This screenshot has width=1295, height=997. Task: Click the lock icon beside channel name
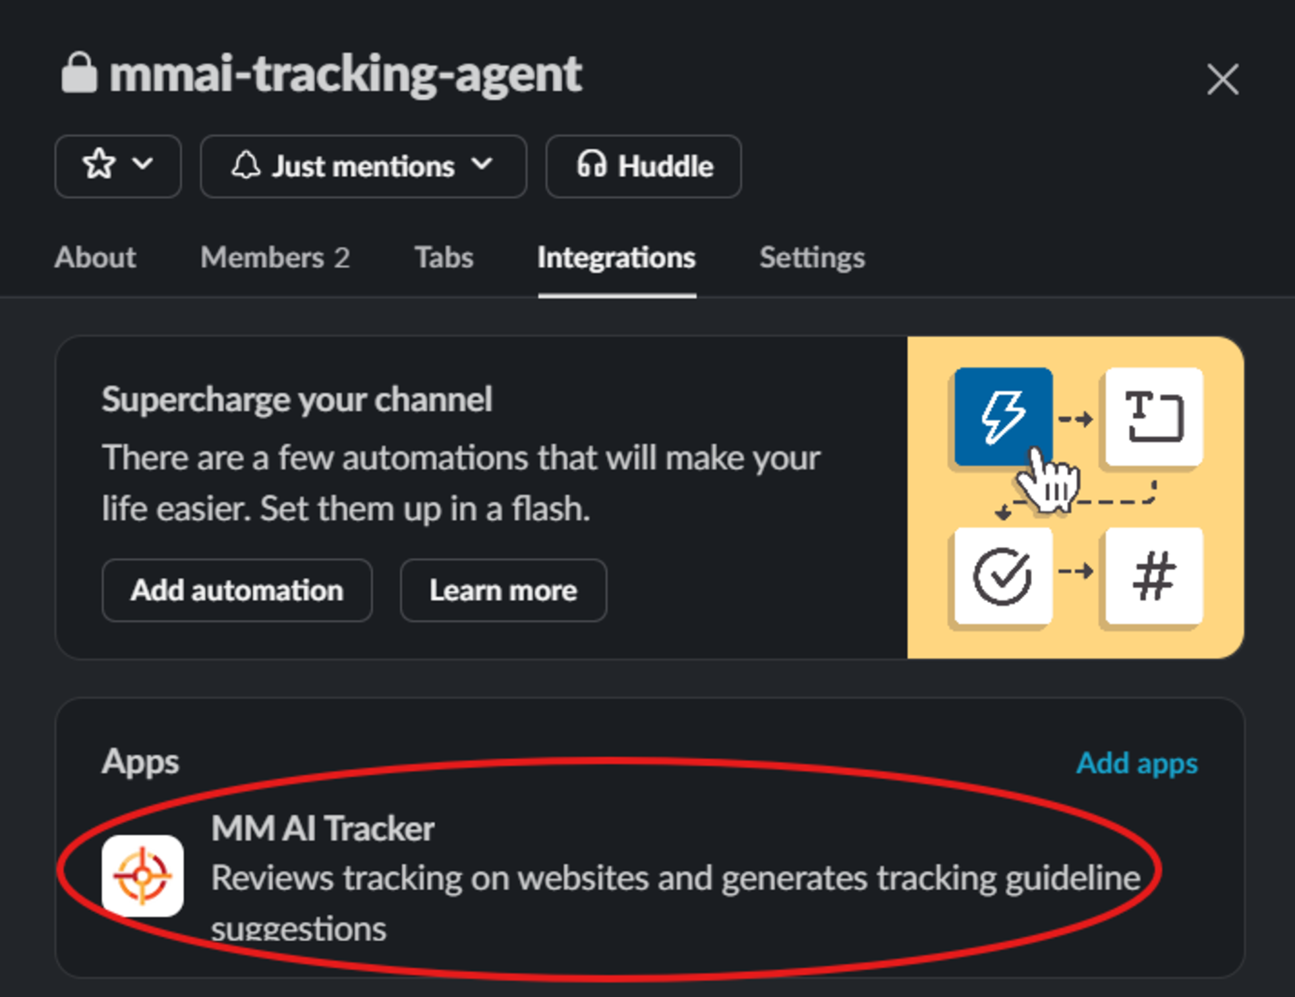(80, 74)
